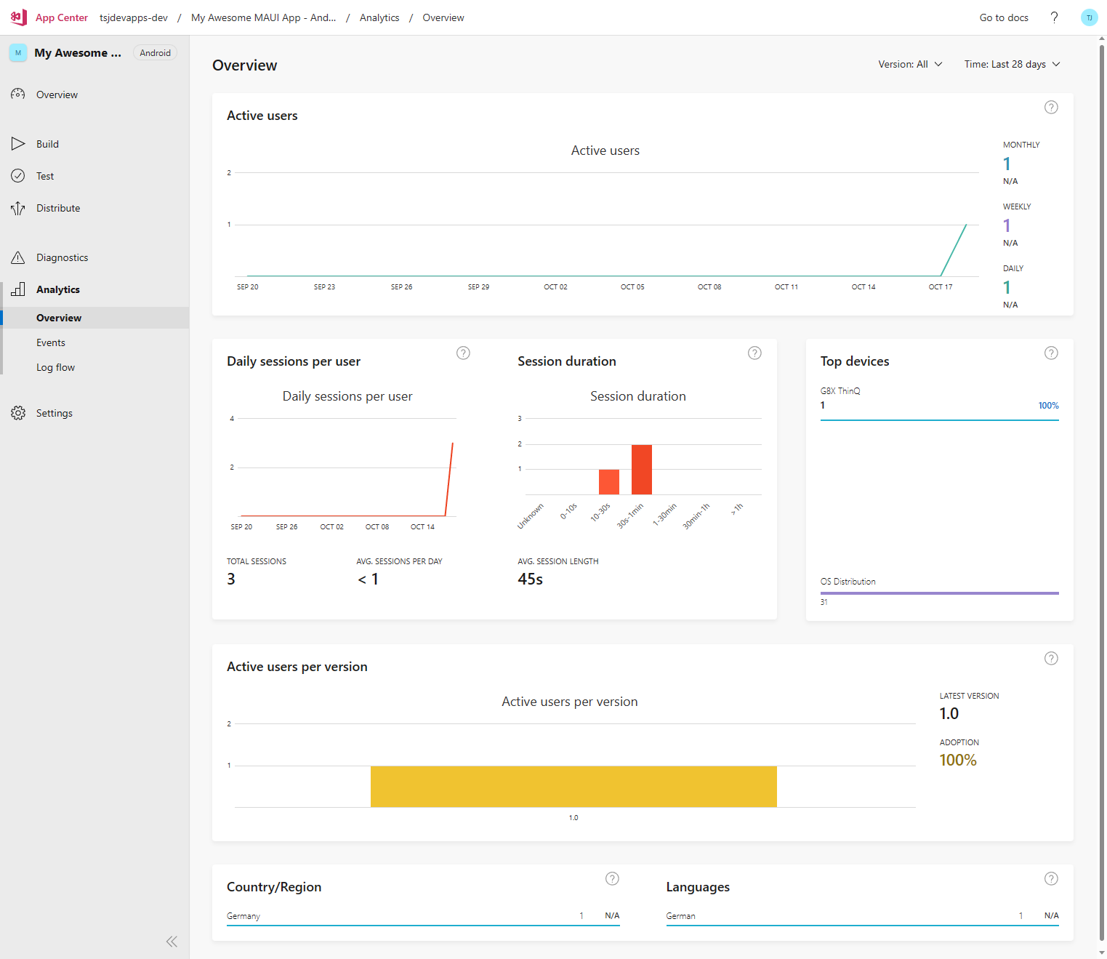1107x959 pixels.
Task: Open Distribute via its sidebar icon
Action: pos(18,209)
